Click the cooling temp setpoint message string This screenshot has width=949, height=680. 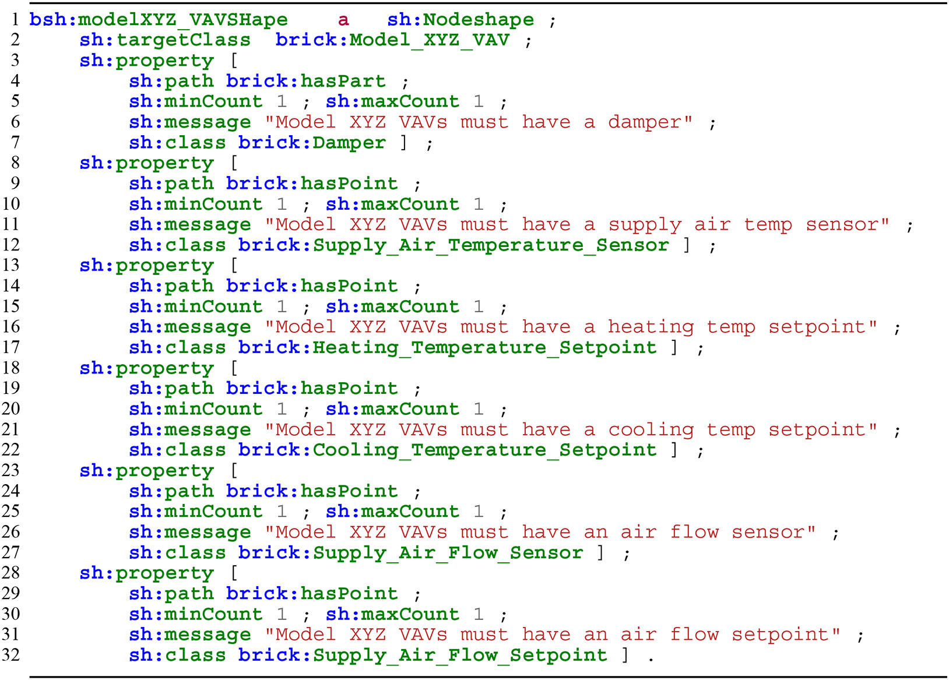tap(571, 430)
